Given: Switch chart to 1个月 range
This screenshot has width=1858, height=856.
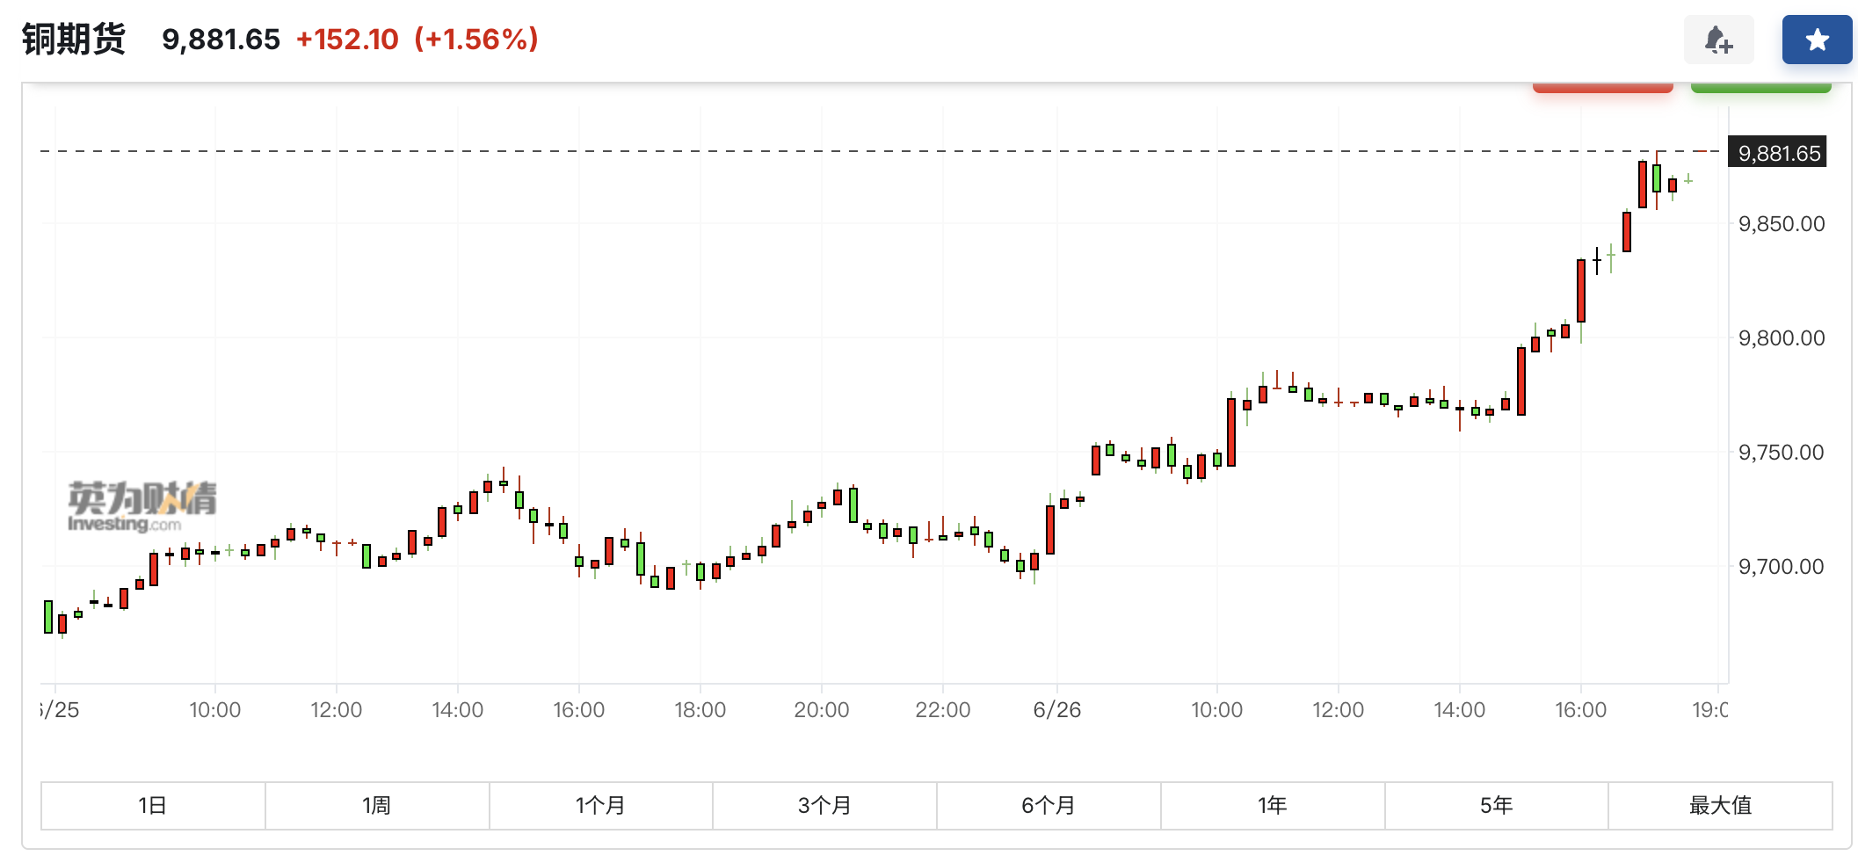Looking at the screenshot, I should (600, 805).
